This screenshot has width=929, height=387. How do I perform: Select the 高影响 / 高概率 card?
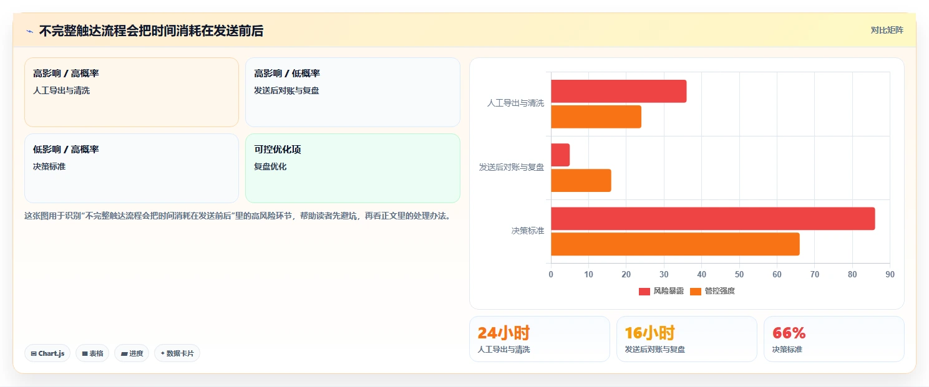(x=132, y=92)
